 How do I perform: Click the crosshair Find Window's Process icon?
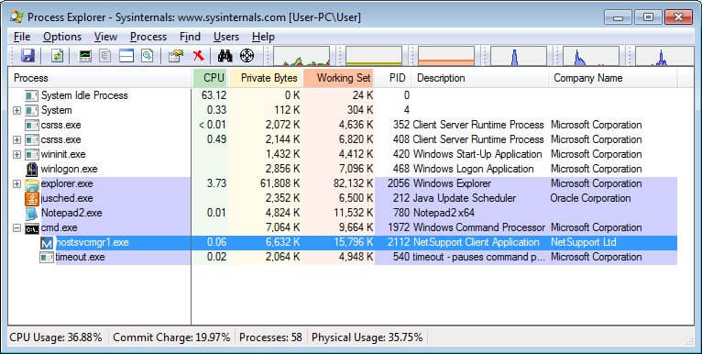tap(247, 56)
